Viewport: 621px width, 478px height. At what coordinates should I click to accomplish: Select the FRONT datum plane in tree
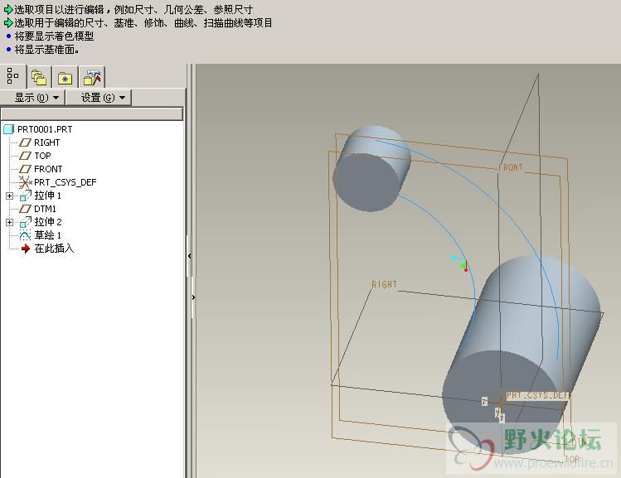coord(48,169)
